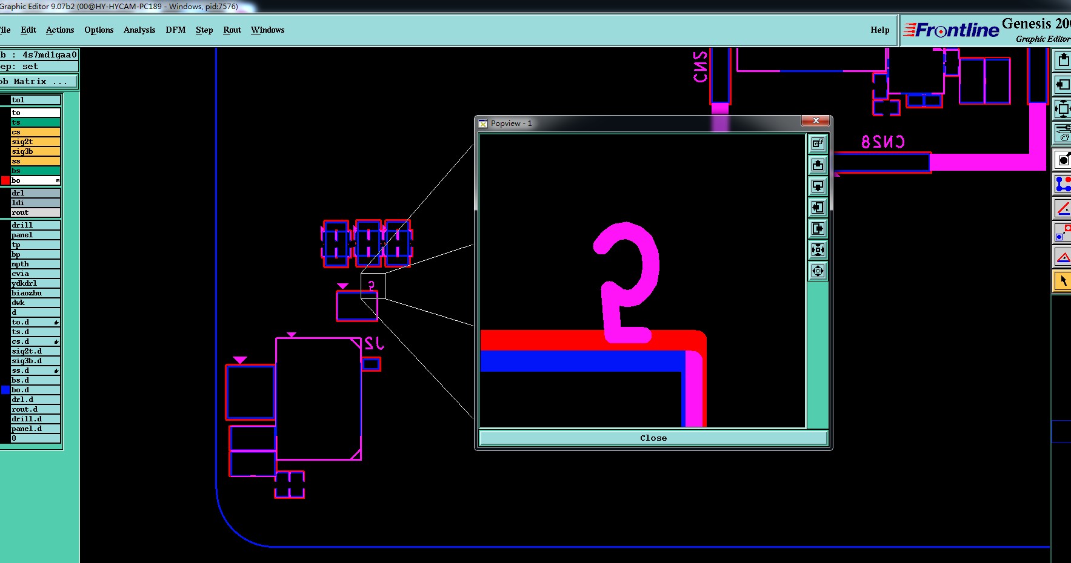Image resolution: width=1071 pixels, height=563 pixels.
Task: Open the Windows menu
Action: pyautogui.click(x=267, y=30)
